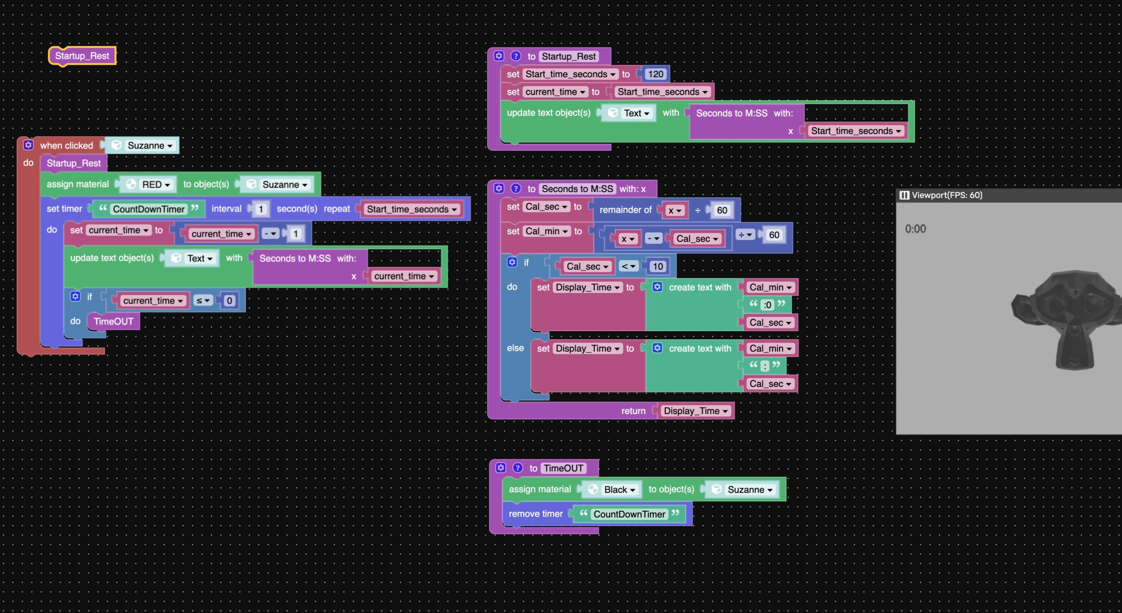Click cube icon of Text in timer update block
This screenshot has width=1122, height=613.
(176, 258)
